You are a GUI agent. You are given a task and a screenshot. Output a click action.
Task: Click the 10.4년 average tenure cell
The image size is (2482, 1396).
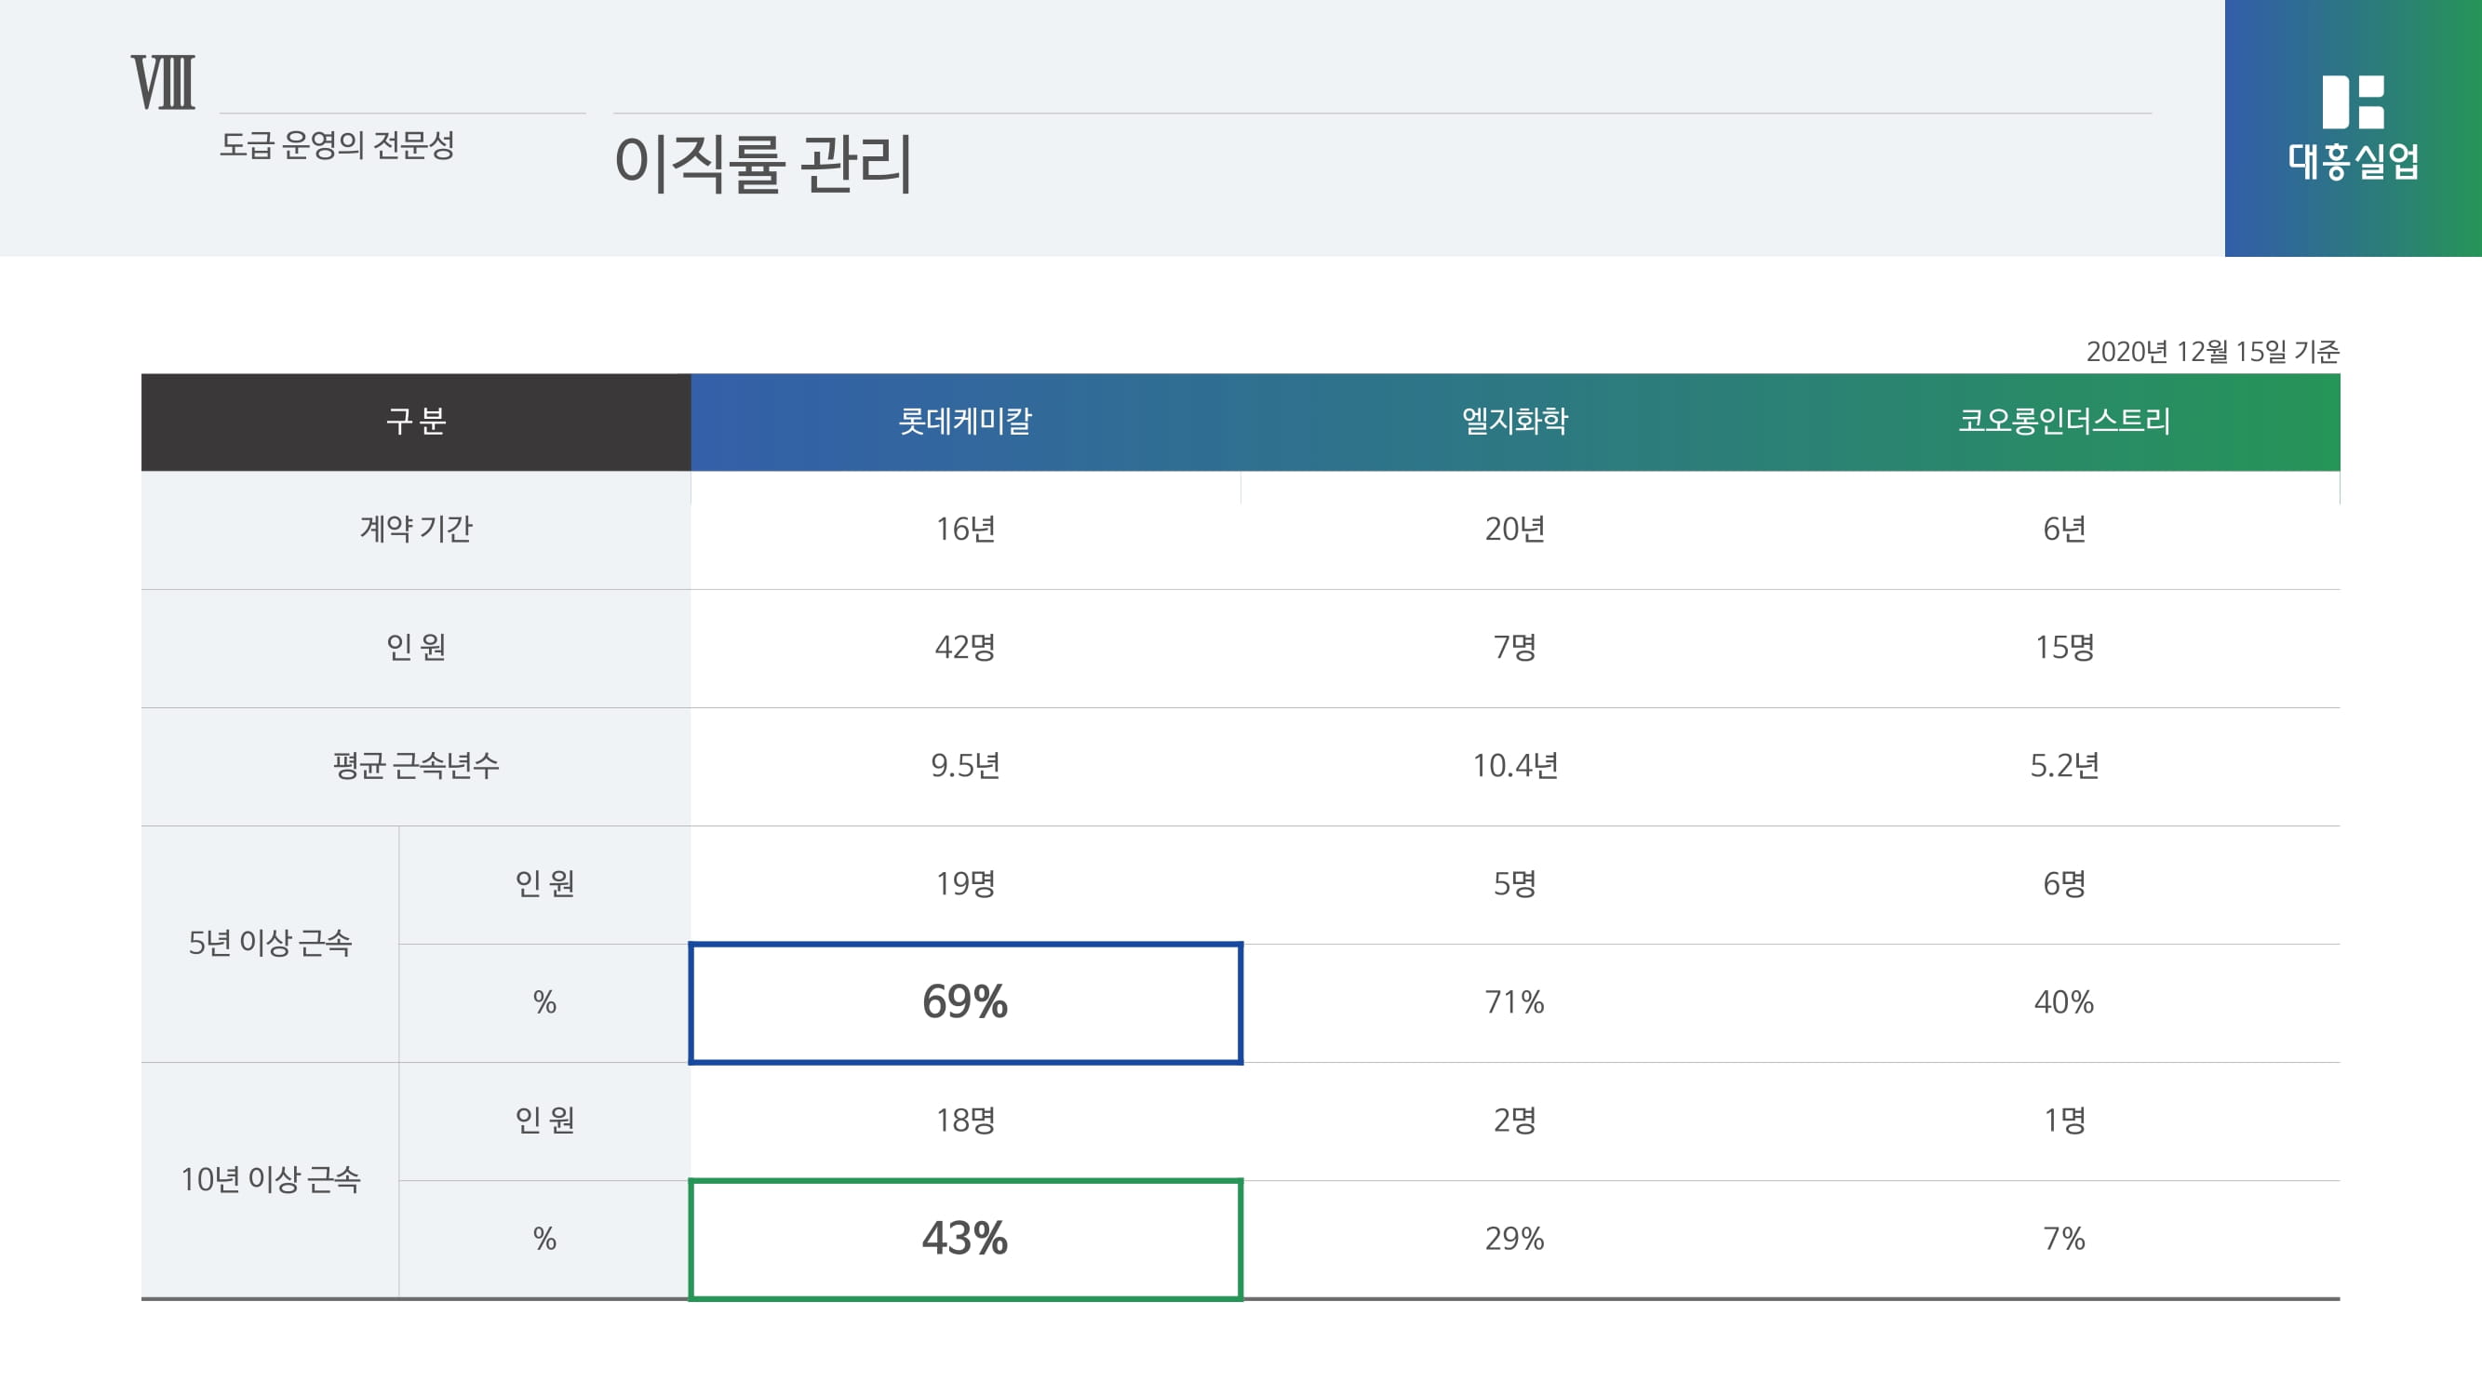pyautogui.click(x=1515, y=766)
